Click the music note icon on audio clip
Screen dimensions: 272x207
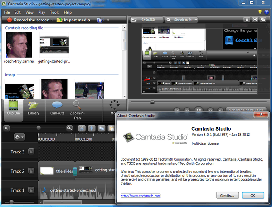click(44, 190)
